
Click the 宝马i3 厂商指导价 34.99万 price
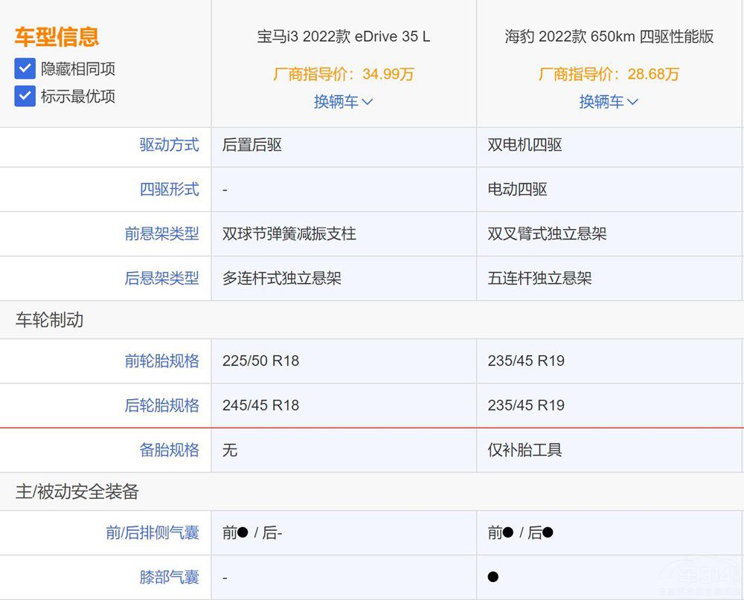[343, 74]
